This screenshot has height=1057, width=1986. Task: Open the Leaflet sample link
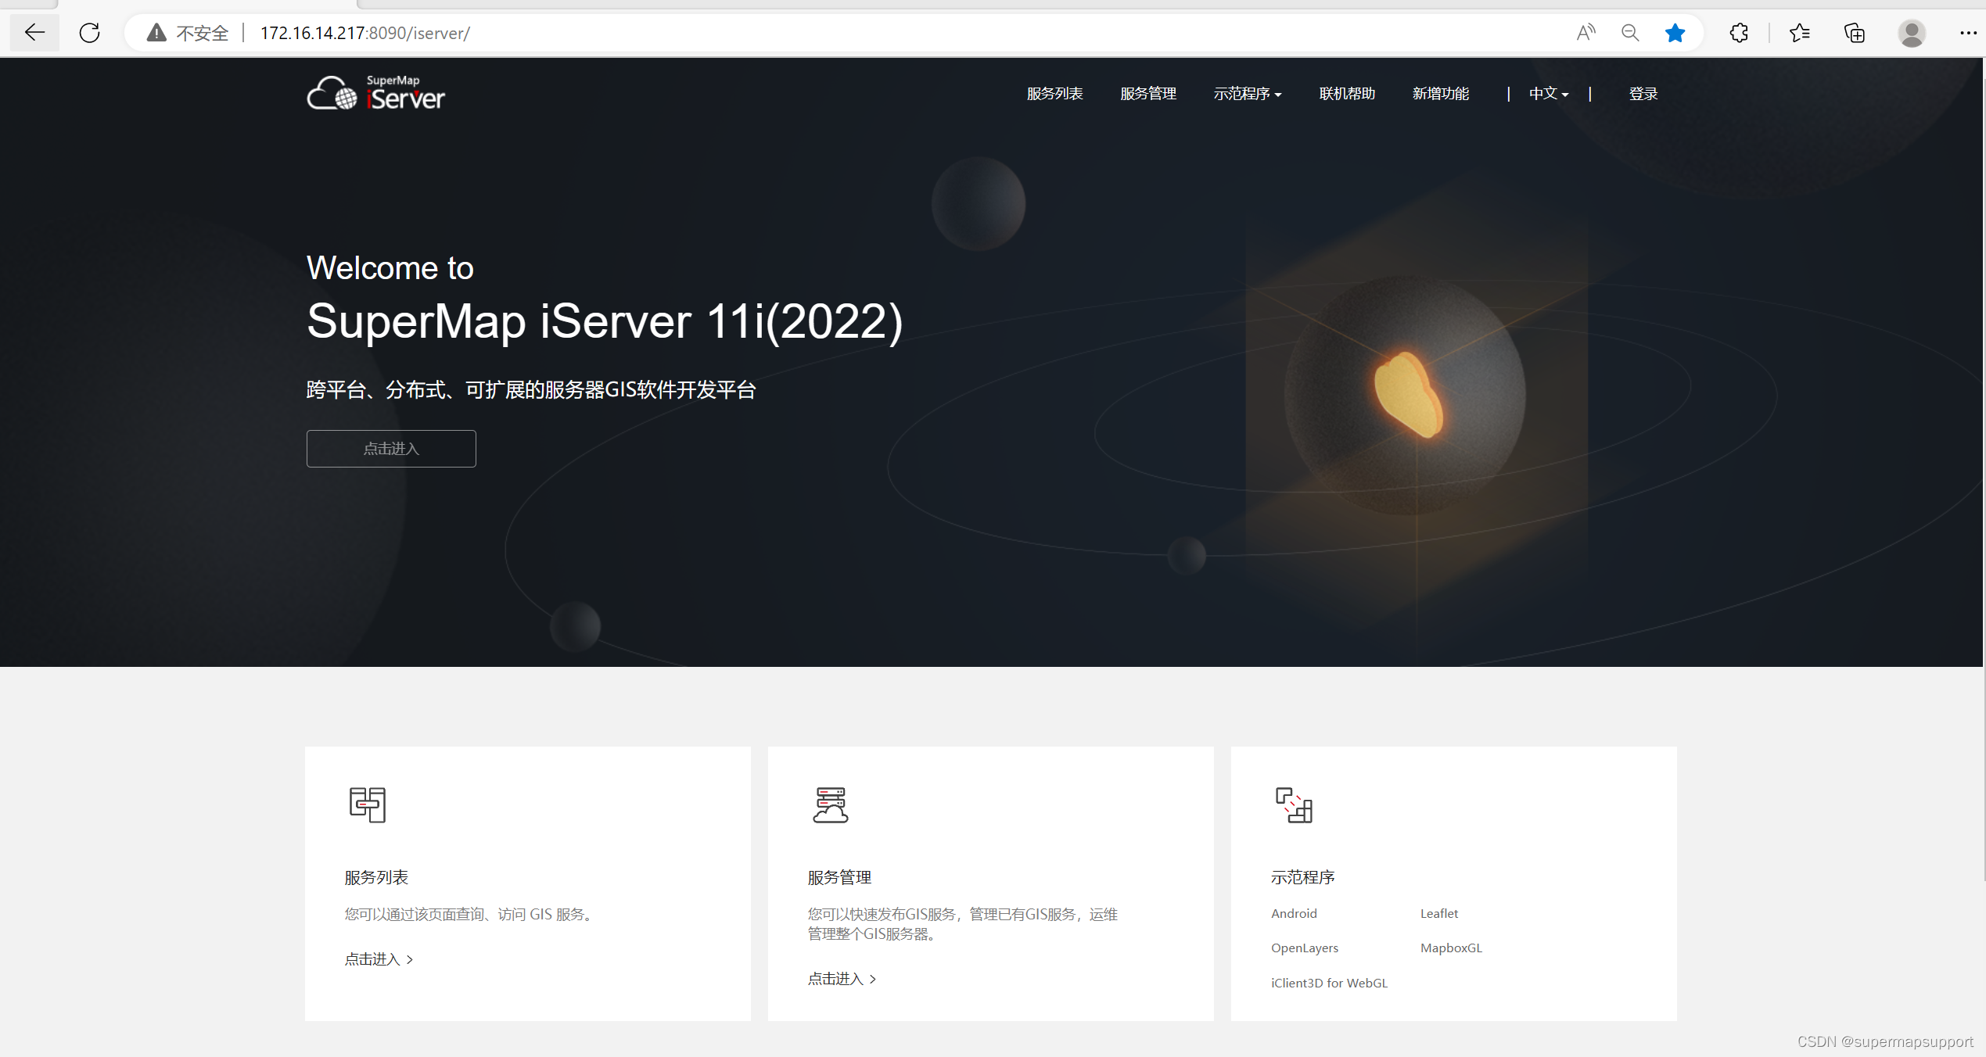coord(1439,913)
